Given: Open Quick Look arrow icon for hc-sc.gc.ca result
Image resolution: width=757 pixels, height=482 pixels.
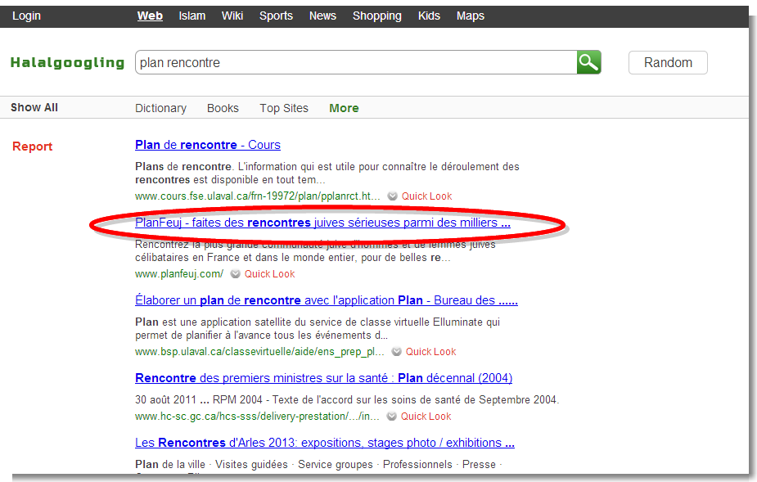Looking at the screenshot, I should pos(391,417).
